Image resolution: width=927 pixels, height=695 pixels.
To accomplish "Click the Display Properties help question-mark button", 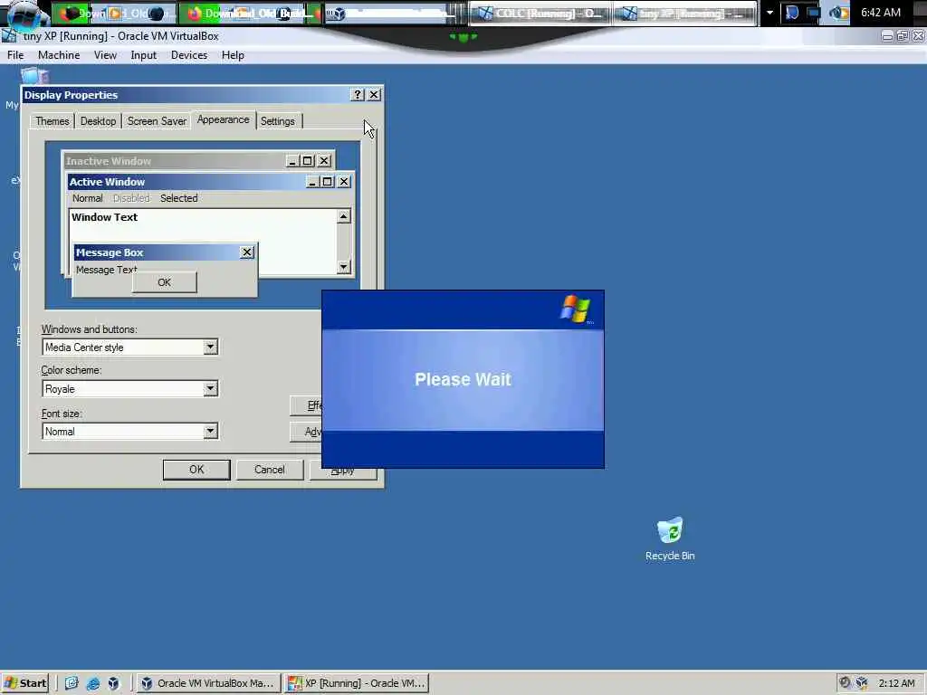I will [357, 94].
